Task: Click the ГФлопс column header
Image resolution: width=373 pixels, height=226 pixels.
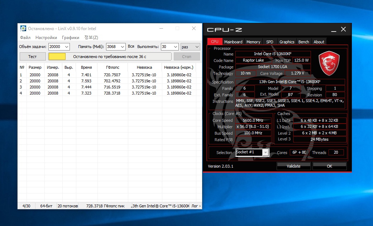Action: click(x=113, y=67)
